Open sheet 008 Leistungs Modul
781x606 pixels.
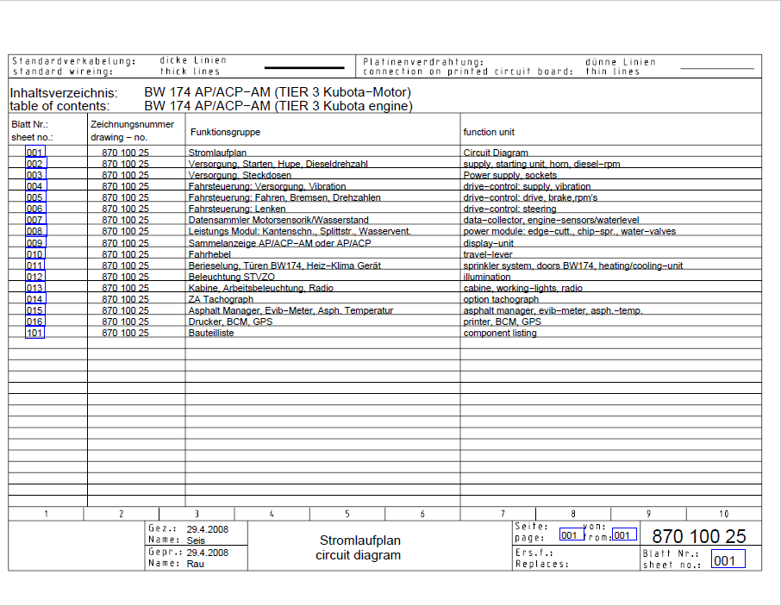(36, 231)
